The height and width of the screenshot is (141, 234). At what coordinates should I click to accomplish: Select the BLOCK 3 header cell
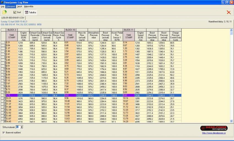point(12,30)
